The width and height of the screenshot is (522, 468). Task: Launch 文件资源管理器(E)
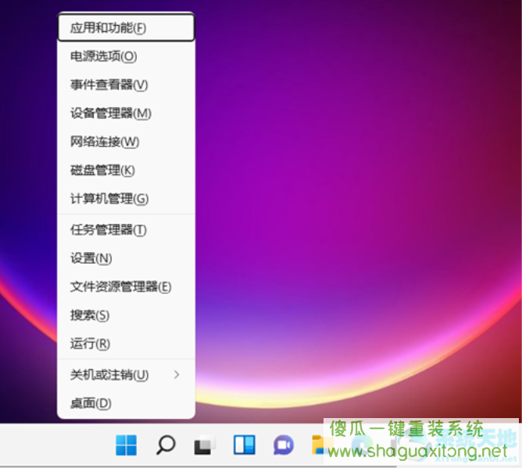126,287
